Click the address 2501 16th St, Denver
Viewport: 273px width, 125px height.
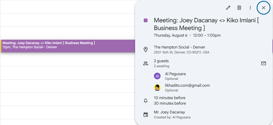tap(182, 52)
